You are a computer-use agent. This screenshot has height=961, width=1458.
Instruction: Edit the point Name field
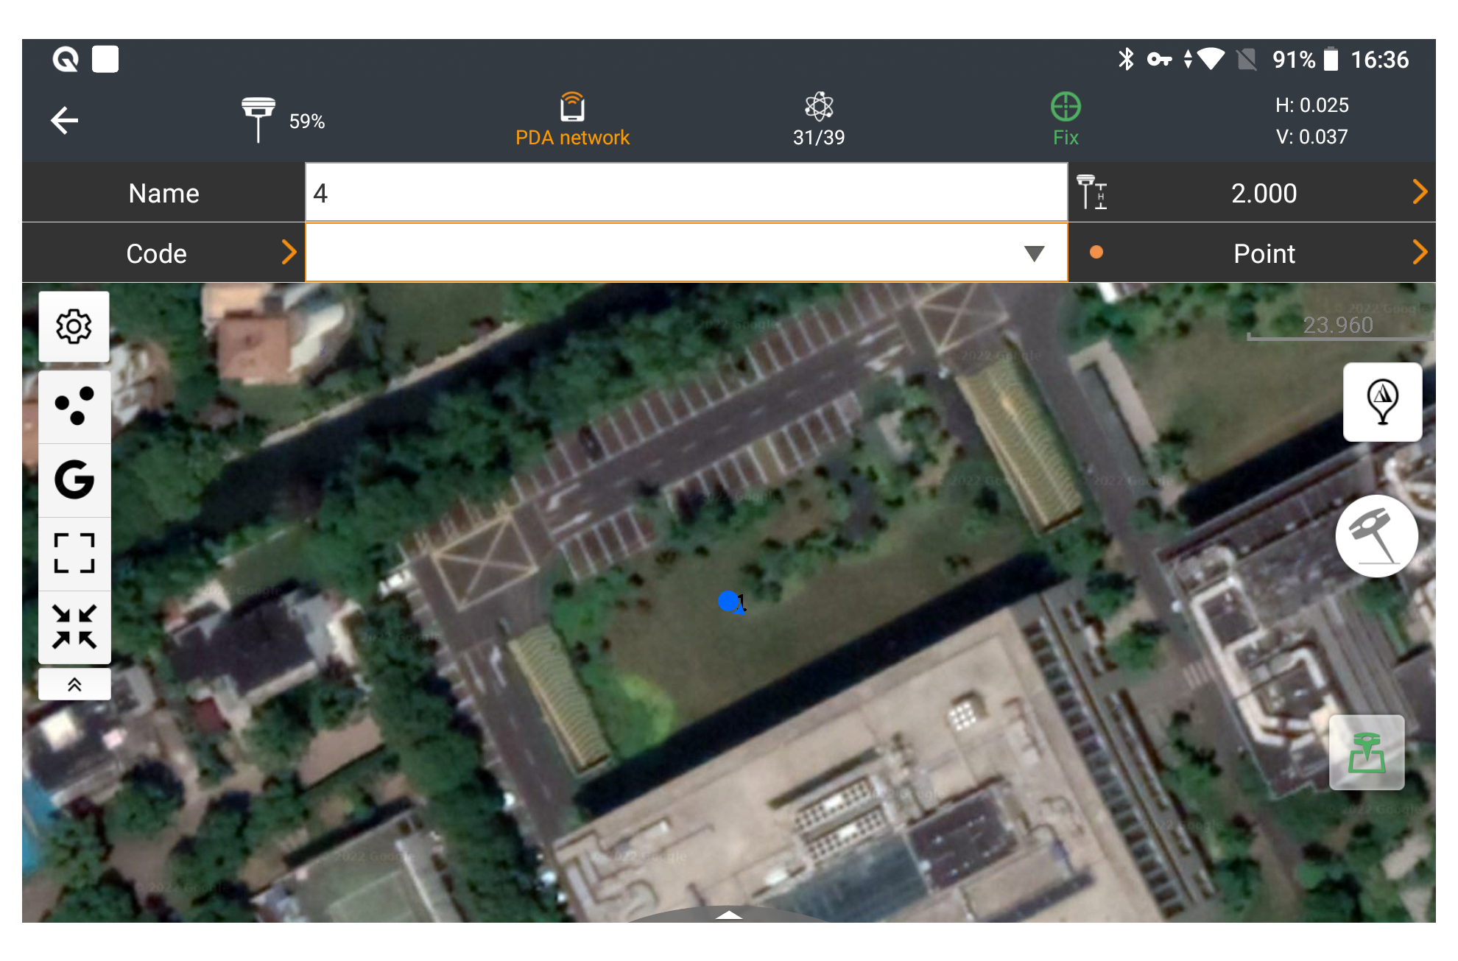click(685, 193)
